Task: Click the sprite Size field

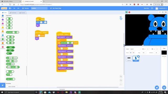Action: point(144,53)
